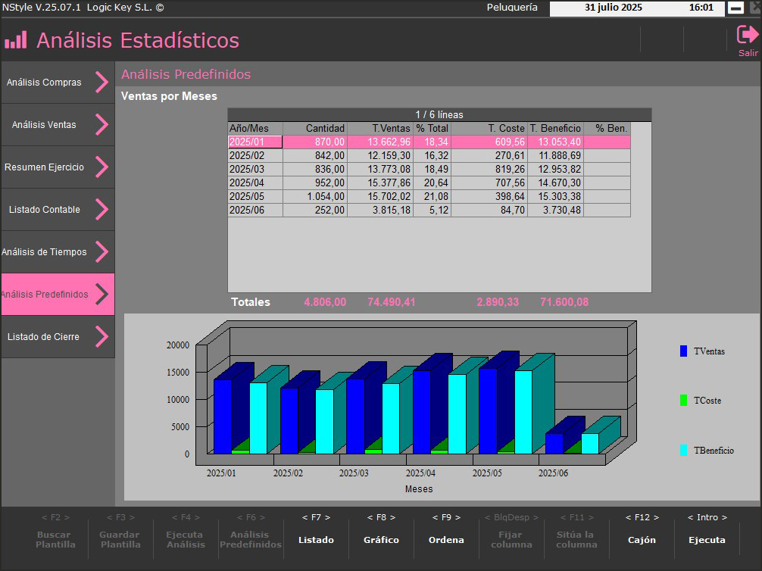Click the arrow beside Análisis de Tiempos
The height and width of the screenshot is (571, 762).
tap(101, 252)
